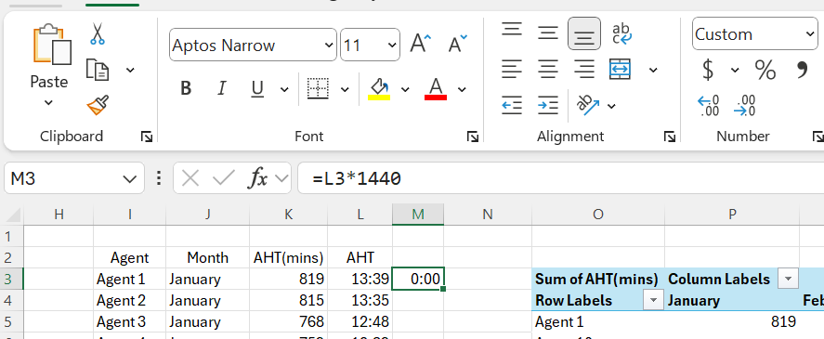Screen dimensions: 824x339
Task: Click the Merge and Center icon
Action: (621, 70)
